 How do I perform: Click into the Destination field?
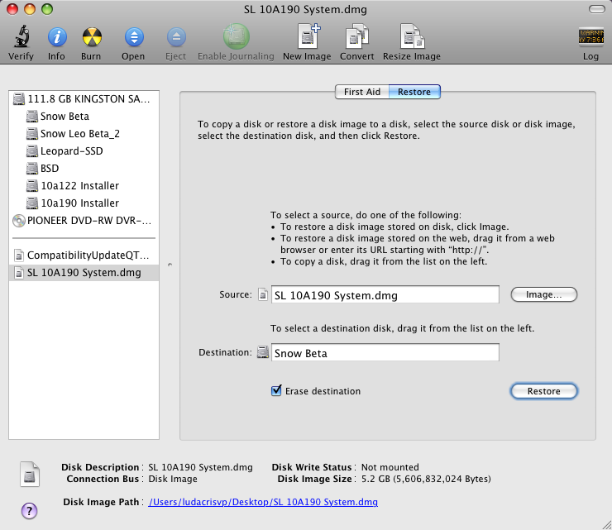pyautogui.click(x=385, y=352)
